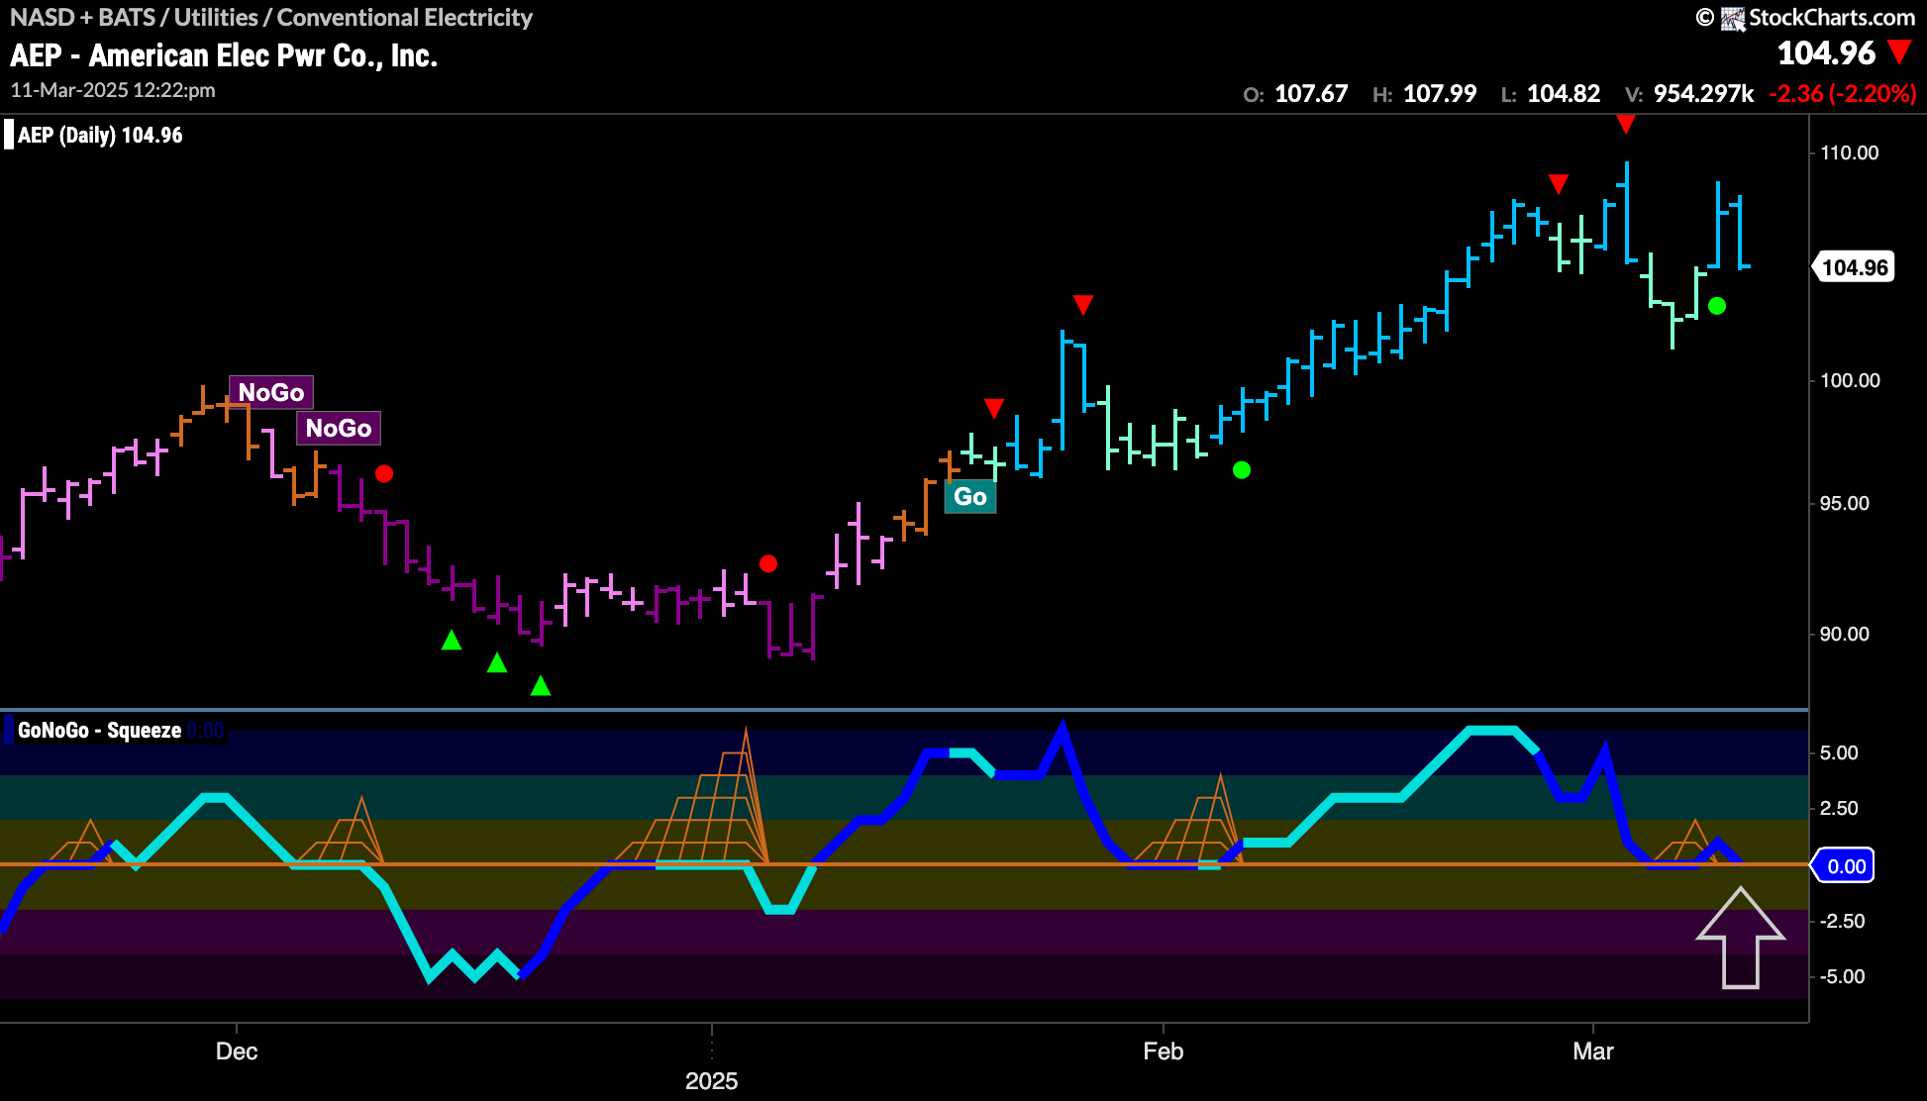Click the NASD + BATS / Utilities header text
This screenshot has height=1101, width=1927.
click(271, 18)
